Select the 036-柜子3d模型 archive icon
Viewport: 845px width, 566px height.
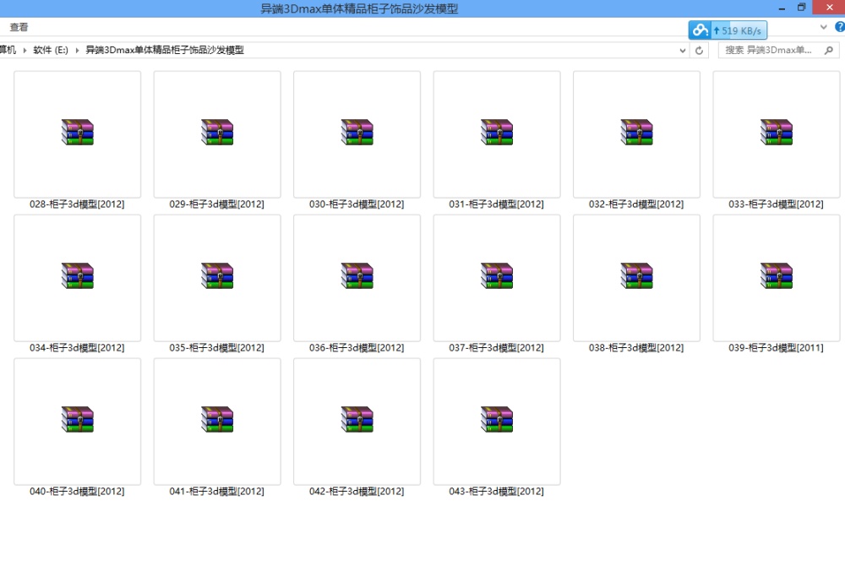point(357,277)
